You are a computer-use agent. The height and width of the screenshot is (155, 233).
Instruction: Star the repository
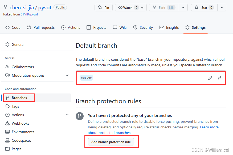click(x=204, y=7)
